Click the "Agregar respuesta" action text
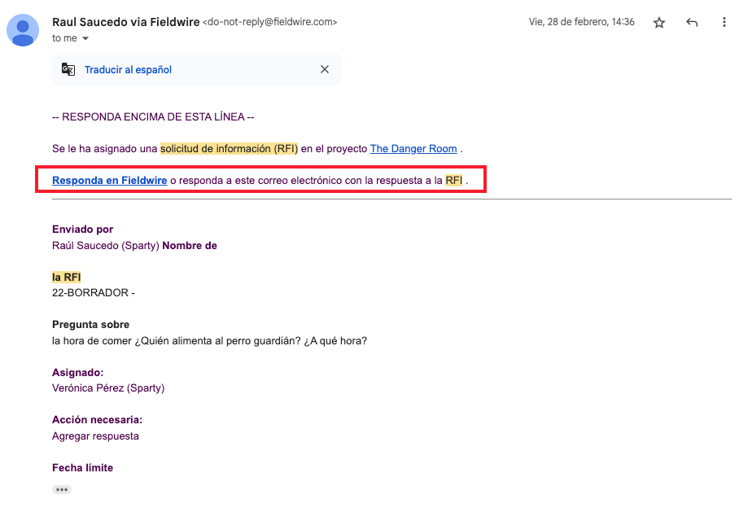739x521 pixels. pos(95,436)
